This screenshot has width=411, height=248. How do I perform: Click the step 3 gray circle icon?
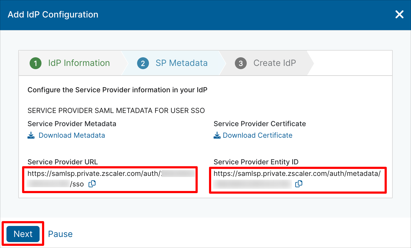(x=241, y=63)
